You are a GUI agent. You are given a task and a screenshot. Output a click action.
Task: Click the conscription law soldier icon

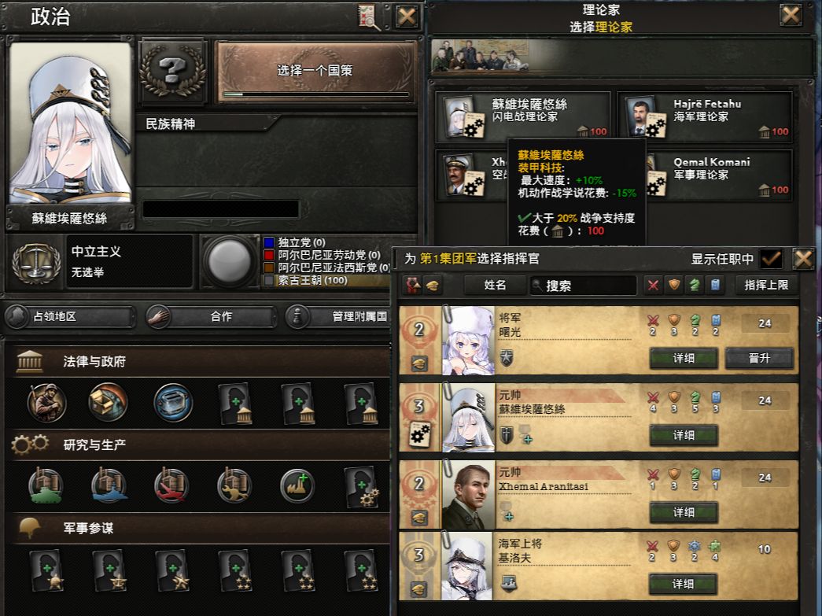coord(46,403)
